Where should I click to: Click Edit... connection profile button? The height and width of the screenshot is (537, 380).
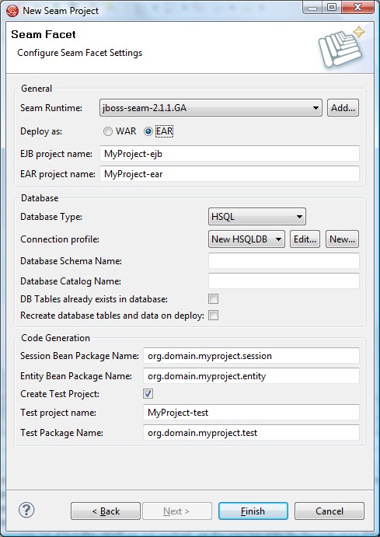click(305, 239)
